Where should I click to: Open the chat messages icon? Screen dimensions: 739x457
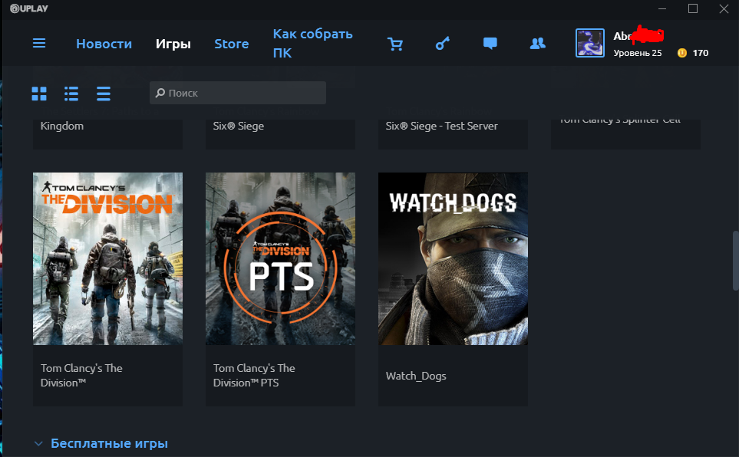(490, 44)
